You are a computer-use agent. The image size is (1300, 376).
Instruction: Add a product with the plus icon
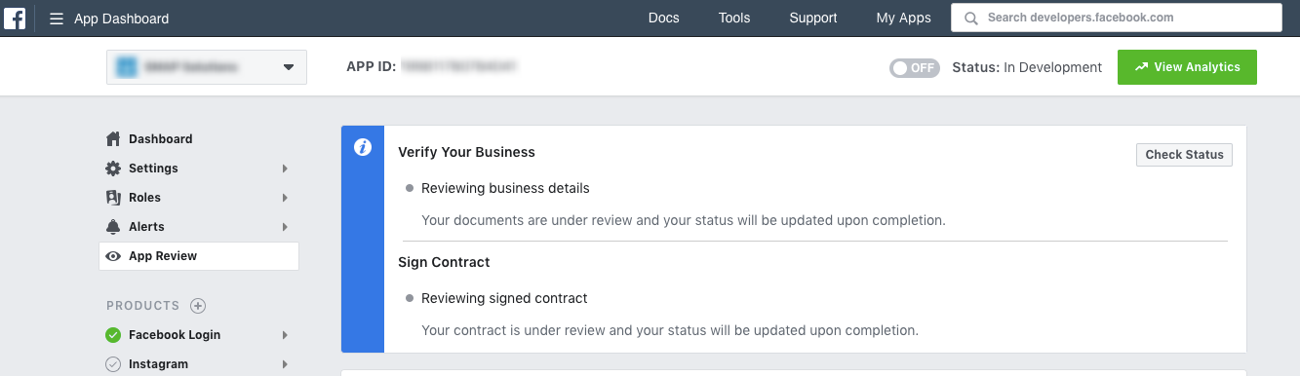coord(198,306)
